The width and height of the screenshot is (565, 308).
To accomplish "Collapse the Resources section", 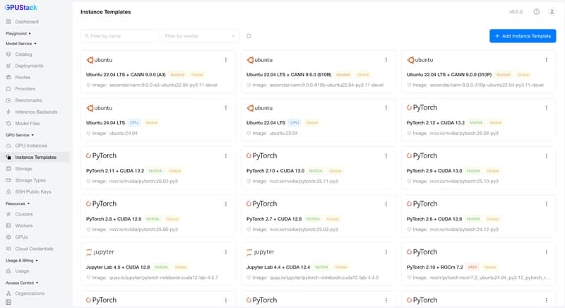I will click(18, 203).
